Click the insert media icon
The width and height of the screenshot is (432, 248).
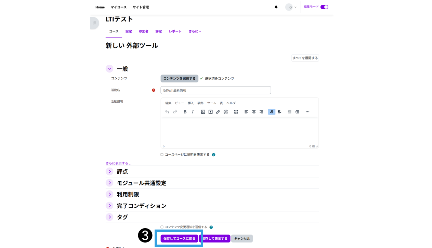[210, 112]
